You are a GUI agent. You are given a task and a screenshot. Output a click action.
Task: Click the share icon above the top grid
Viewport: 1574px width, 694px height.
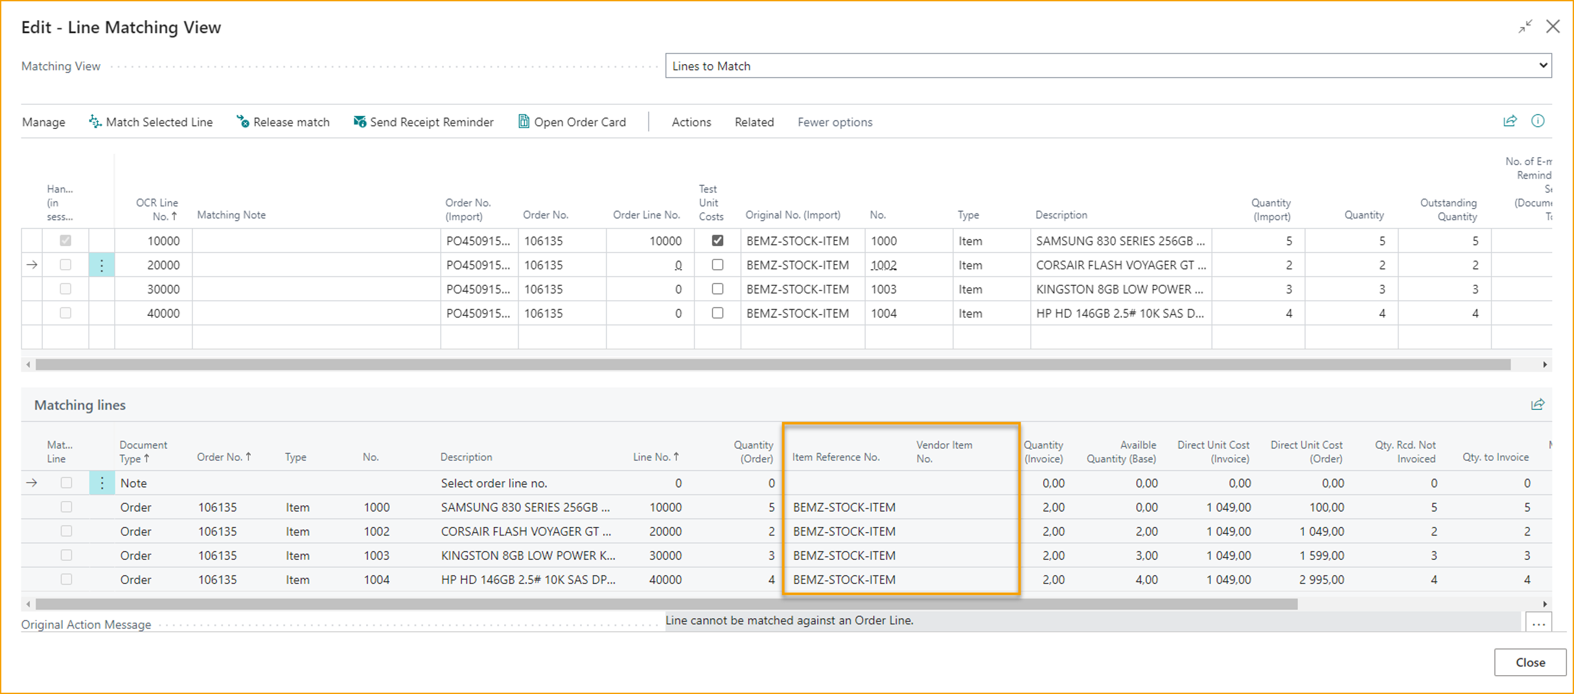point(1510,121)
